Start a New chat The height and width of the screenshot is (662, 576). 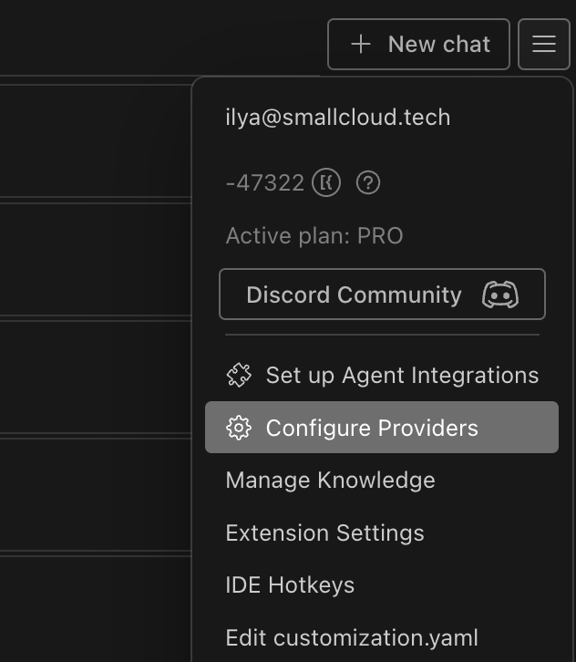tap(418, 44)
